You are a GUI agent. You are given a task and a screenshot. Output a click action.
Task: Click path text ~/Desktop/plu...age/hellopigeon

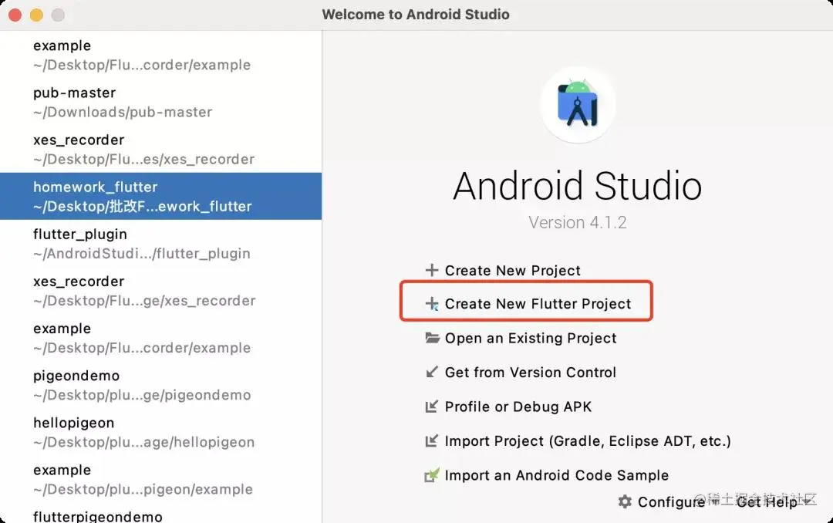(x=143, y=442)
